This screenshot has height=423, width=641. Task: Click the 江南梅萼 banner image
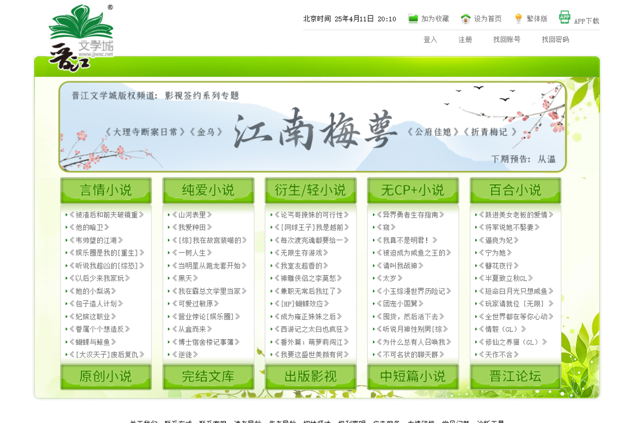tap(312, 127)
